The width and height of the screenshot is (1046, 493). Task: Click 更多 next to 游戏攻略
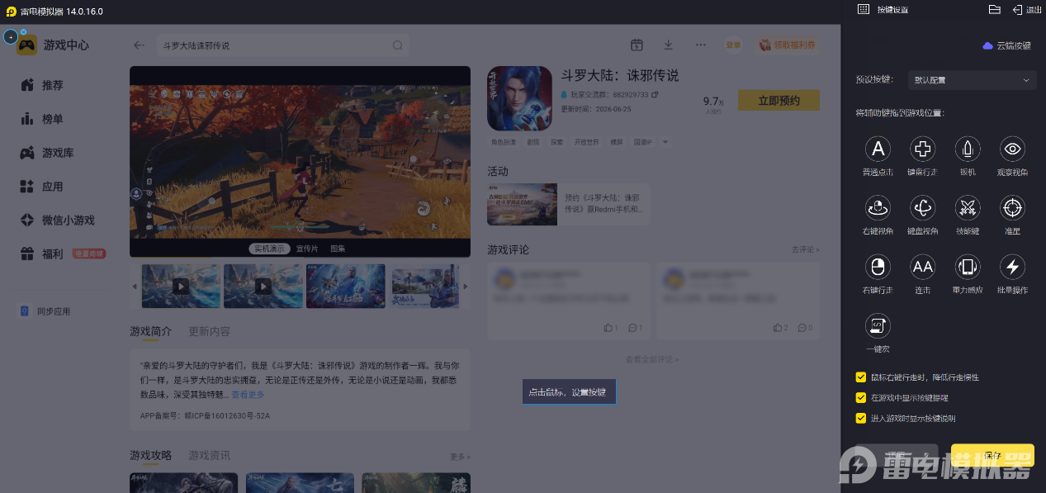[460, 457]
